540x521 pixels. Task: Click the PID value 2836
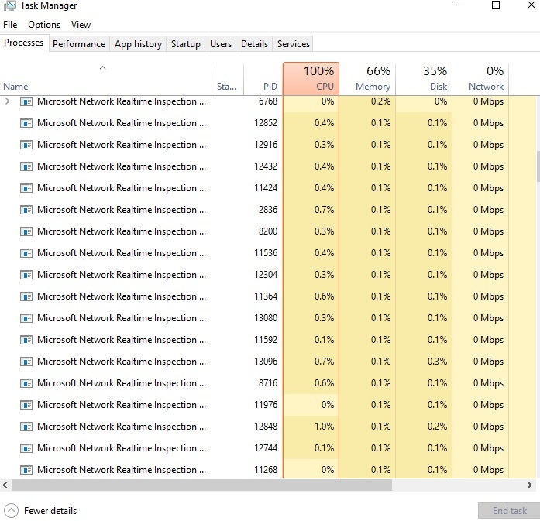pos(268,210)
